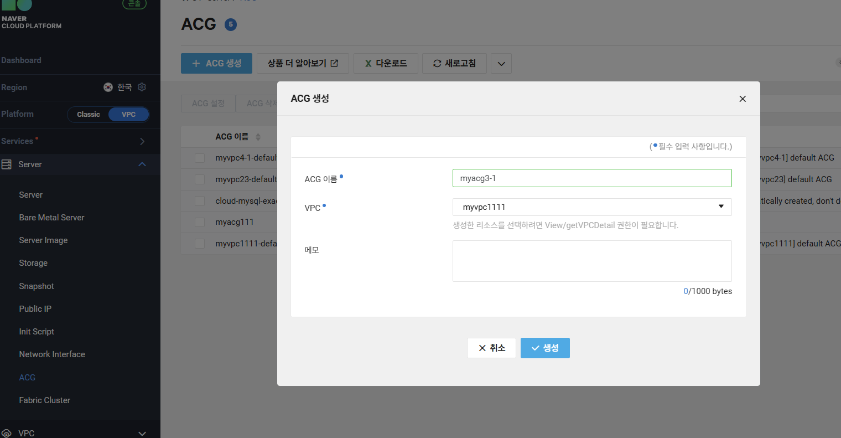Click the 다운로드 Excel button

pos(386,64)
